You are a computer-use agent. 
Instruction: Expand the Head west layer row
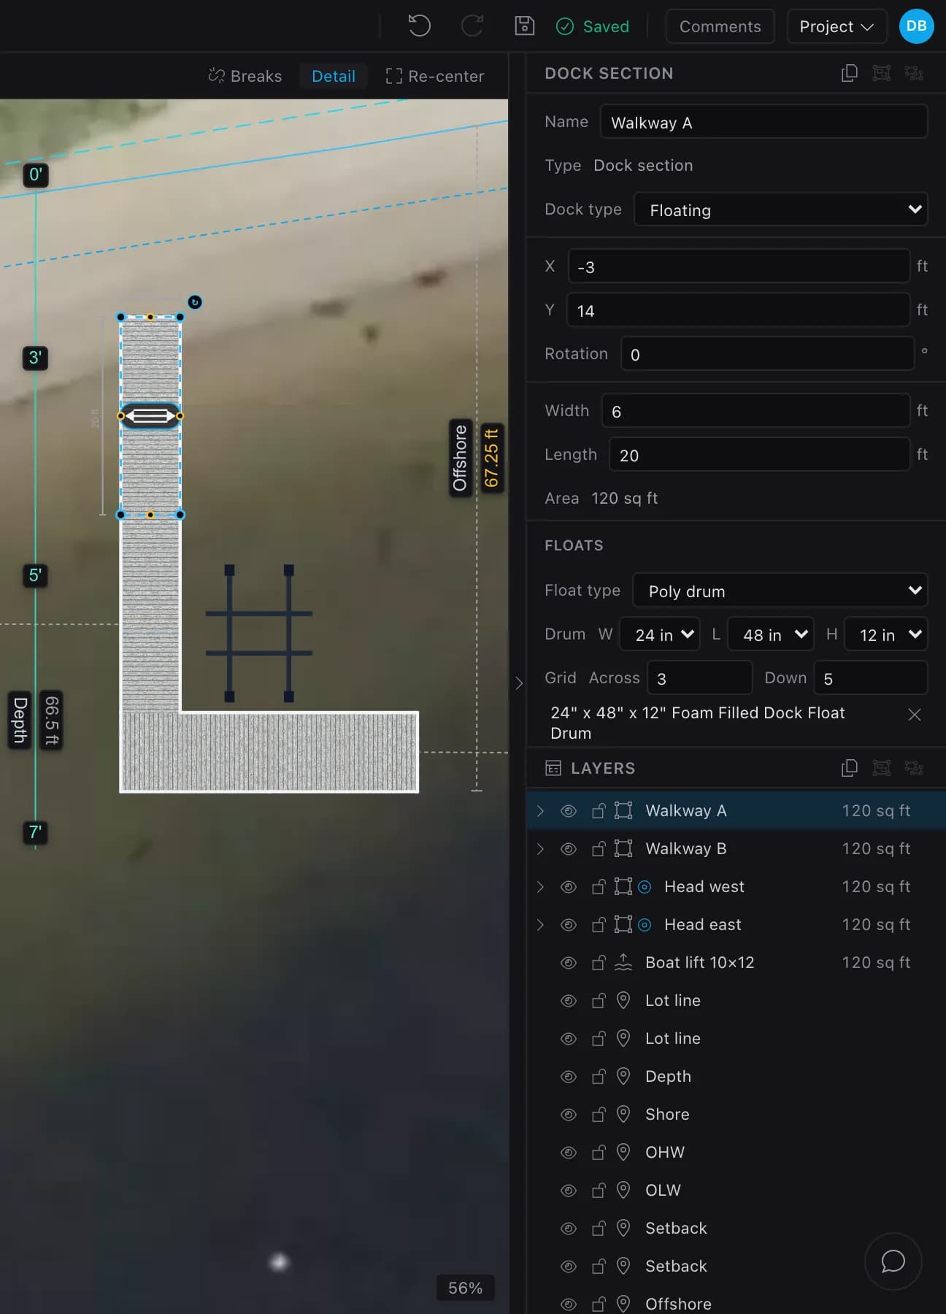click(540, 886)
